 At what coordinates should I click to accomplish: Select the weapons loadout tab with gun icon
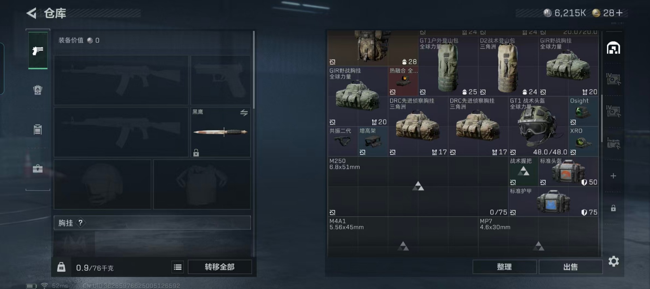[x=38, y=51]
